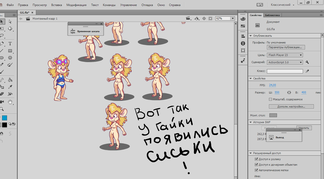The width and height of the screenshot is (324, 179).
Task: Open the Сценарий ActionScript 3.0 dropdown
Action: 285,62
